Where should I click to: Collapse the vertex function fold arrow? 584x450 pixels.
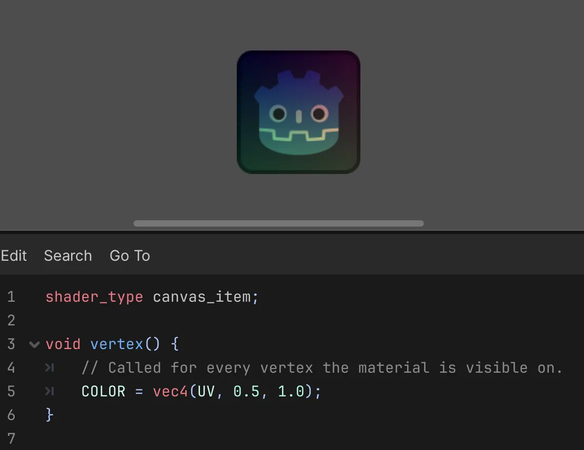[x=34, y=344]
